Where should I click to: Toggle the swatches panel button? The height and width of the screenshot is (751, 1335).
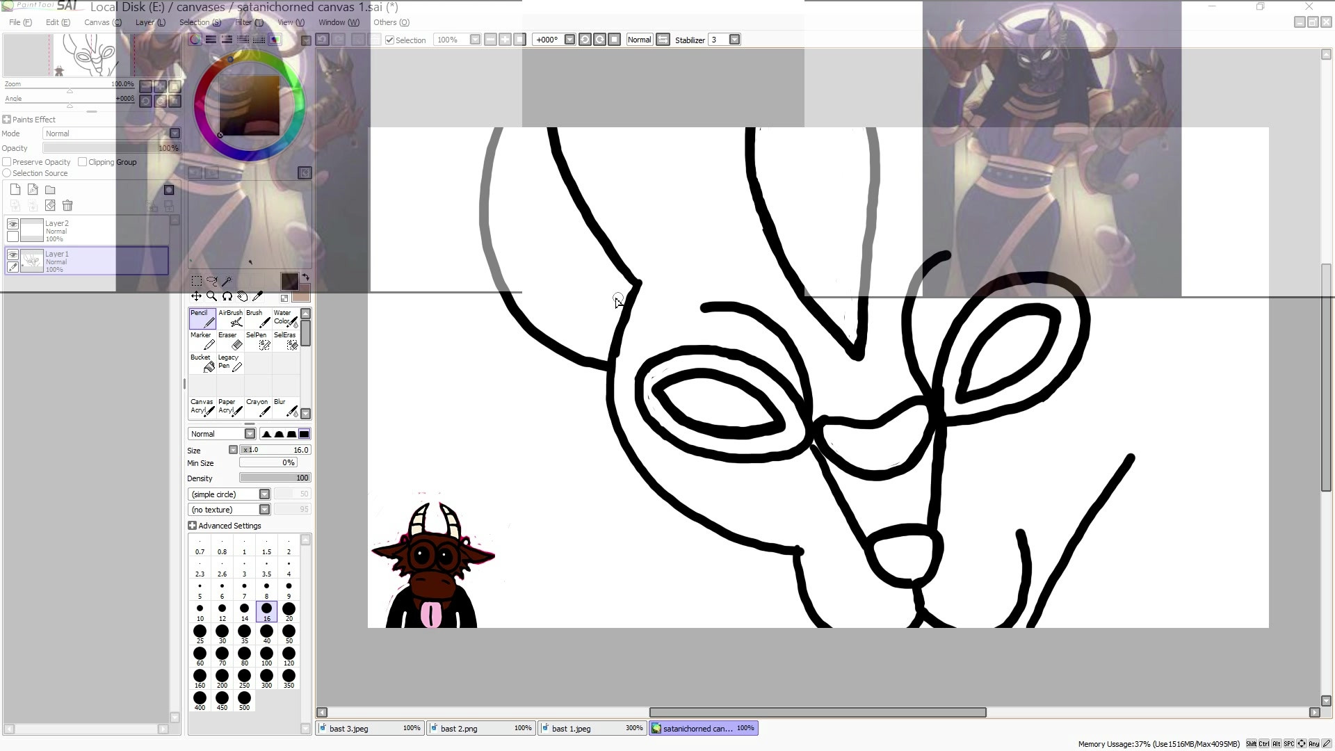click(x=259, y=40)
